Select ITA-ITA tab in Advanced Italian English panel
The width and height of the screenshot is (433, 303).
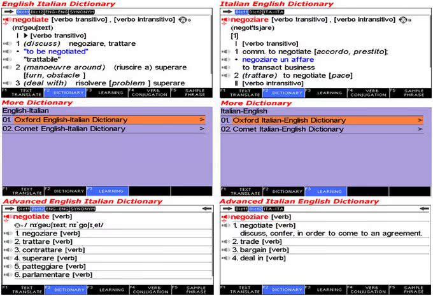point(273,209)
